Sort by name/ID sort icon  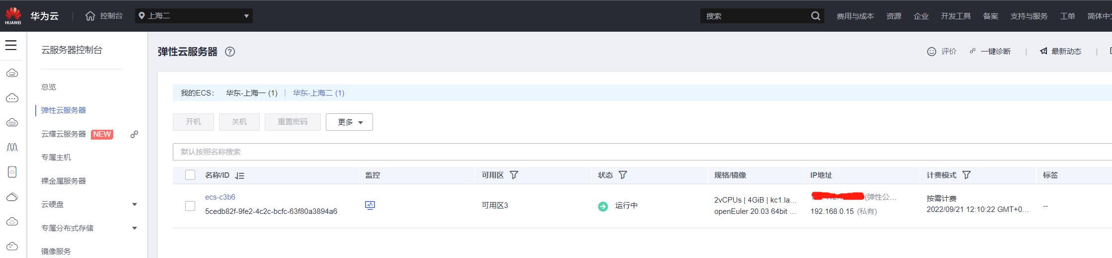[240, 175]
